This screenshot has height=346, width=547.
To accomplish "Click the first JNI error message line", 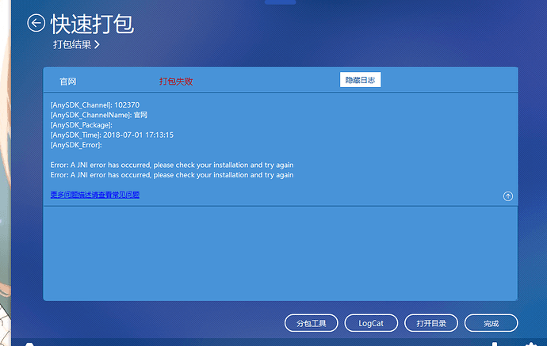I will (172, 165).
